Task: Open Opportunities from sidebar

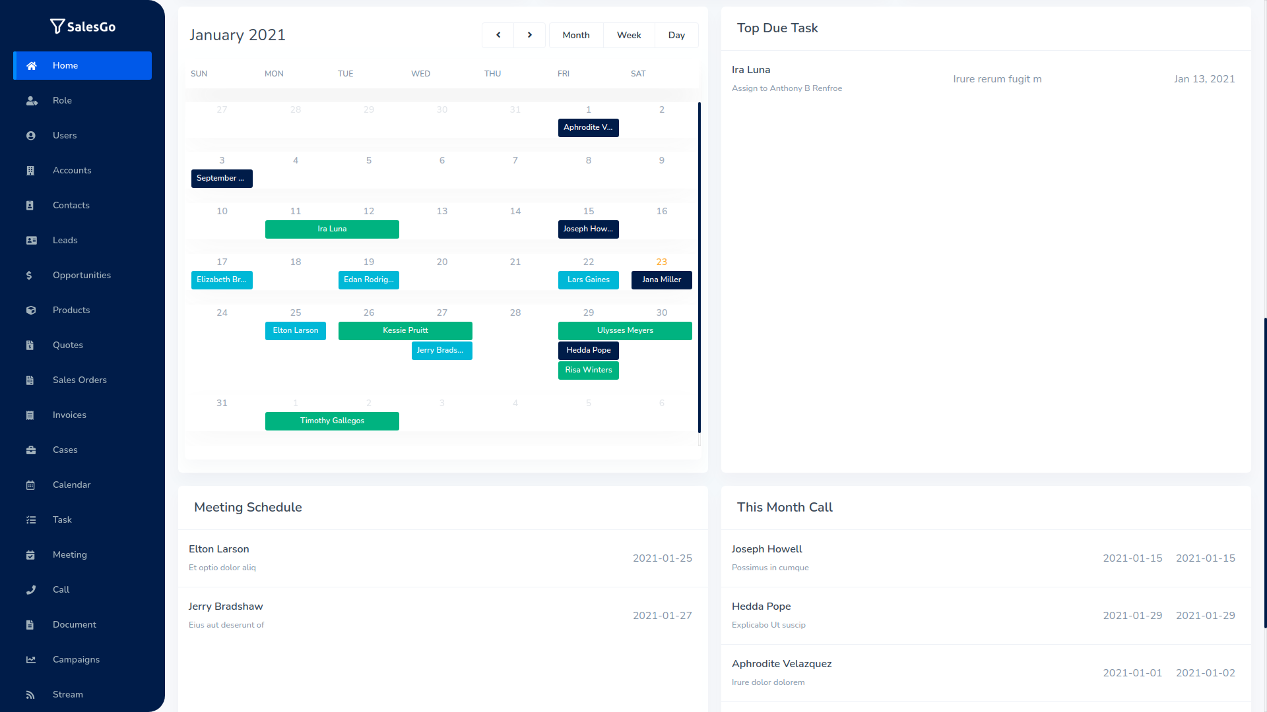Action: (82, 275)
